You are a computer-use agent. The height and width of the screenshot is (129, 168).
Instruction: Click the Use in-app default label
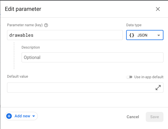149,77
